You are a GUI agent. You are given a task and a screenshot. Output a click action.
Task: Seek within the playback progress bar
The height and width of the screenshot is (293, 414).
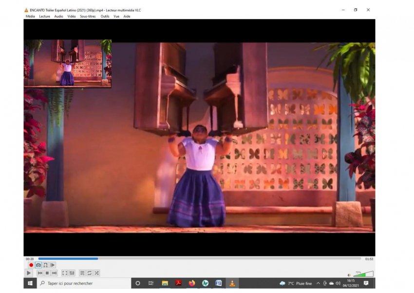tap(200, 259)
